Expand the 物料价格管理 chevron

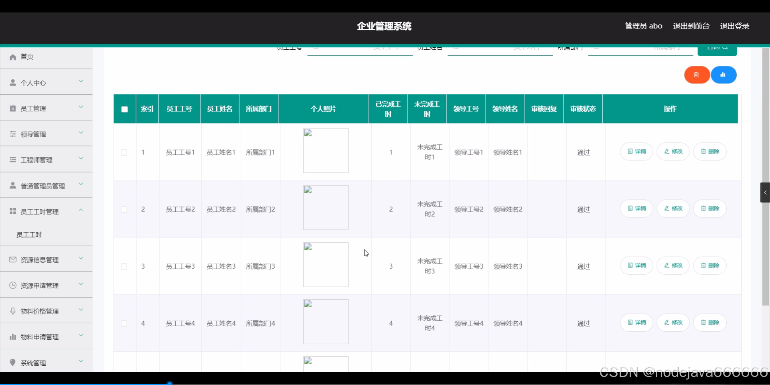pyautogui.click(x=81, y=310)
